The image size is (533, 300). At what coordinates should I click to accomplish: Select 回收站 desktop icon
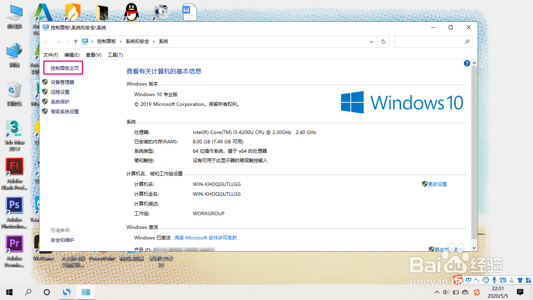[14, 94]
